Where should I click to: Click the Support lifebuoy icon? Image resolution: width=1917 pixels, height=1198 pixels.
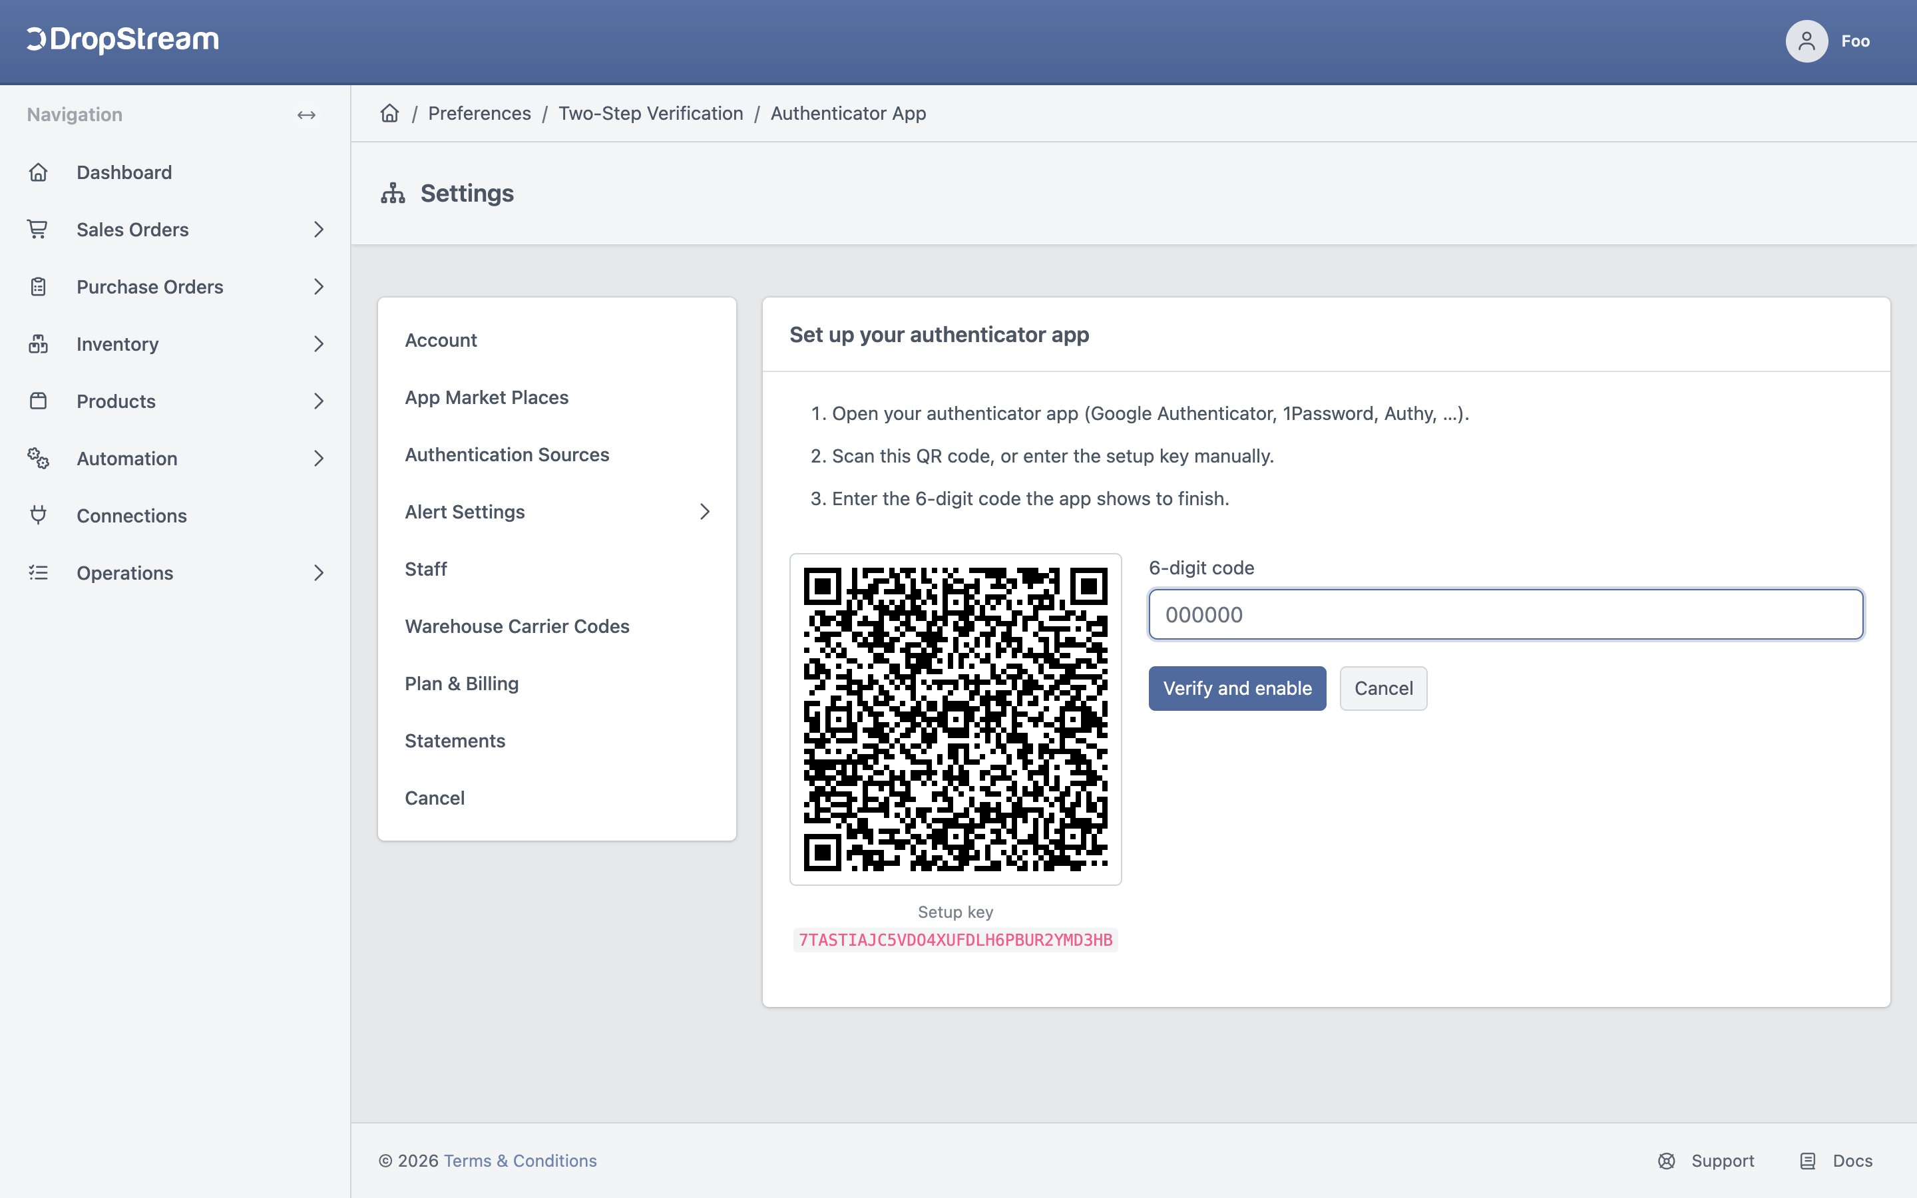click(1667, 1161)
